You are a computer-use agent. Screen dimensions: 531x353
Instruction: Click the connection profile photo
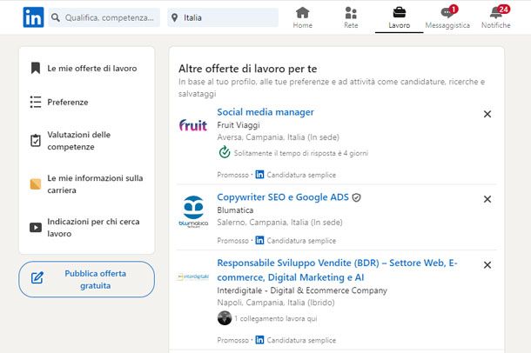click(x=225, y=318)
